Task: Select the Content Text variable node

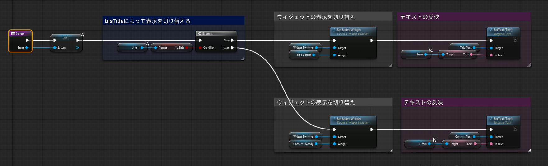Action: (x=463, y=137)
